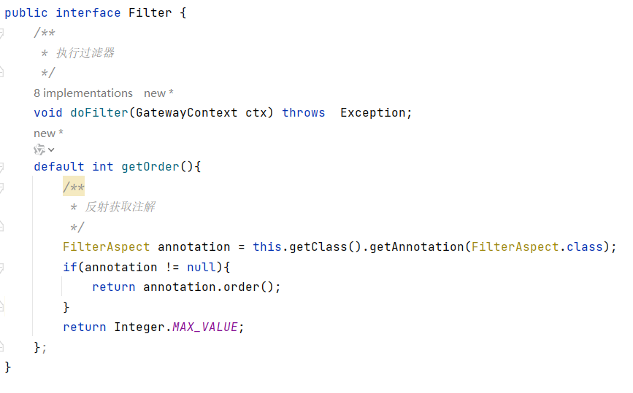The image size is (633, 393).
Task: Place cursor on the highlighted /** comment opener
Action: [74, 187]
